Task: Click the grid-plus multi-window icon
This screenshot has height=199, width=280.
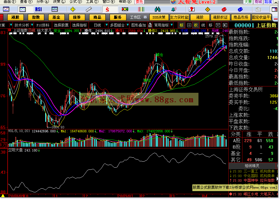Action: coord(189,25)
